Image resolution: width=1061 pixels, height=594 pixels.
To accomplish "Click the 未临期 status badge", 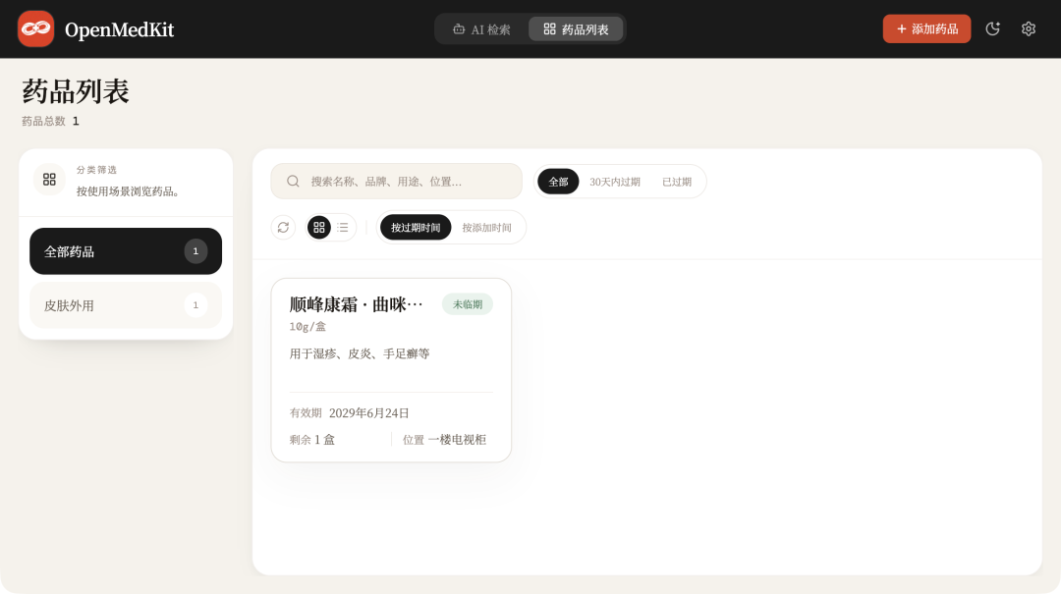I will pyautogui.click(x=468, y=304).
